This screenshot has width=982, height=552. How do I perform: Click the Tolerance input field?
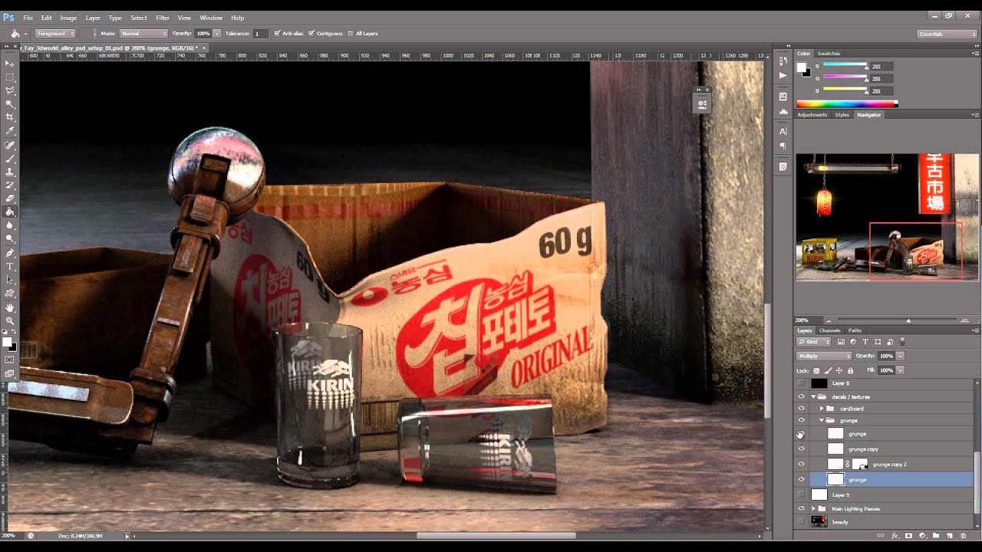[x=261, y=34]
